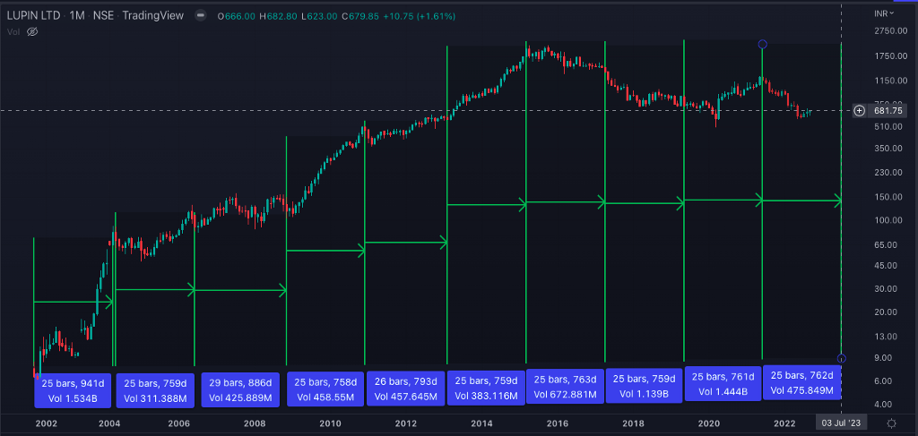Image resolution: width=918 pixels, height=436 pixels.
Task: Click the 2020 label on time axis
Action: tap(710, 423)
